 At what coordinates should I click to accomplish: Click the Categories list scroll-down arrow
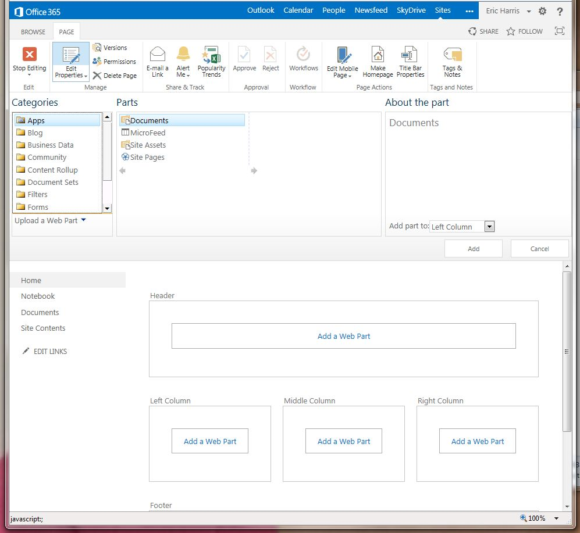107,209
